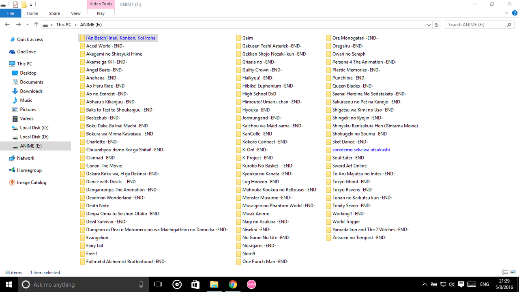Open Action Center notifications icon

coord(461,284)
